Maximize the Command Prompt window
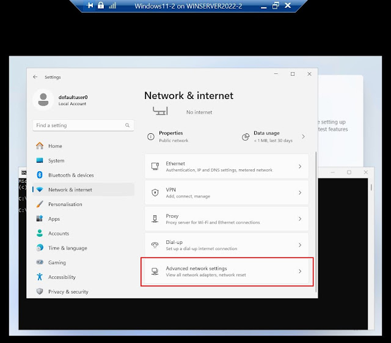The width and height of the screenshot is (391, 343). click(x=349, y=172)
